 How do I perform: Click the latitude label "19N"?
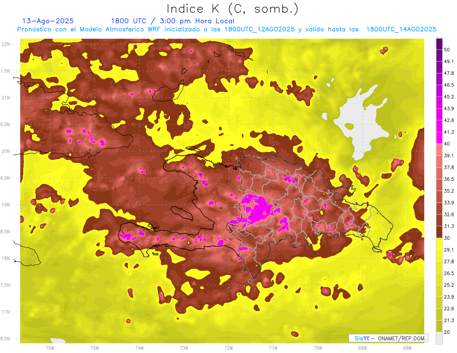tap(6, 205)
